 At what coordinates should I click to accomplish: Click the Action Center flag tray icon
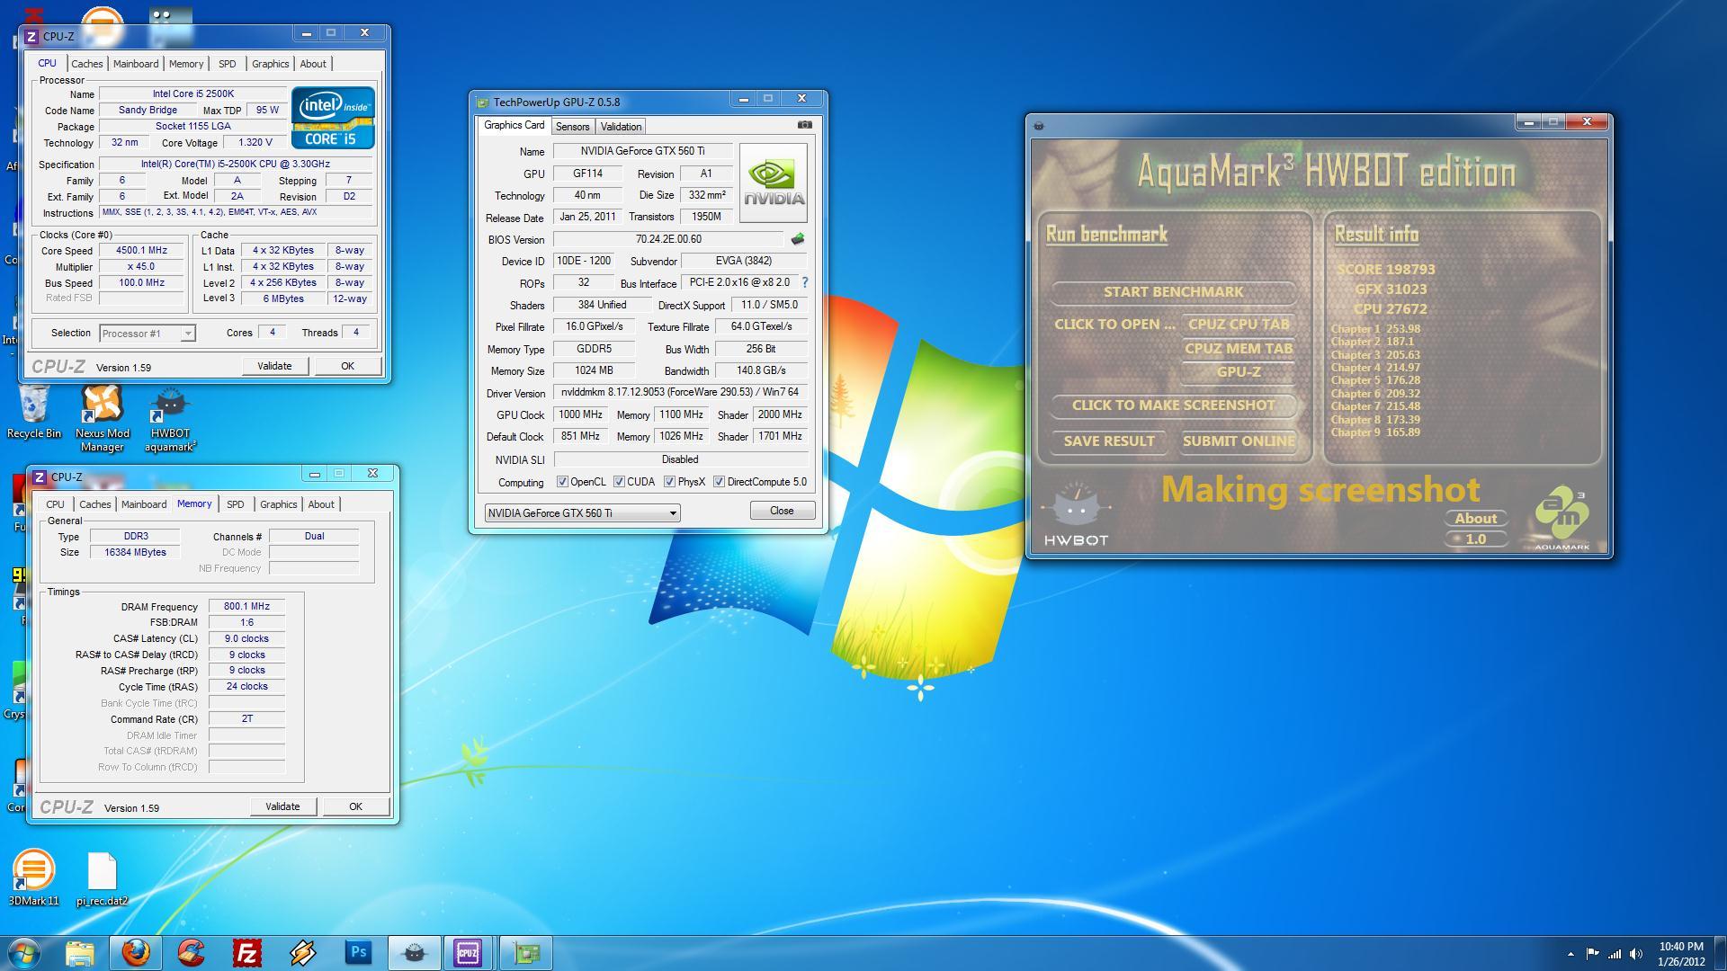point(1592,954)
